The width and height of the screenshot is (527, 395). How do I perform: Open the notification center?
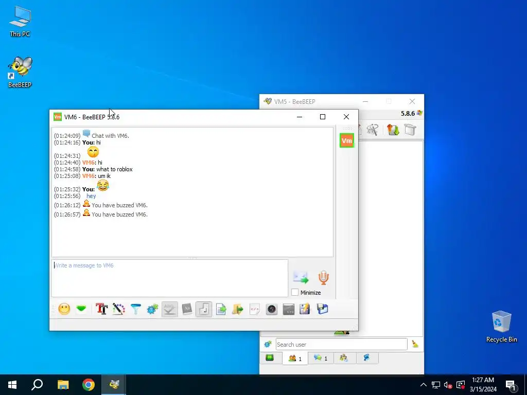(511, 385)
